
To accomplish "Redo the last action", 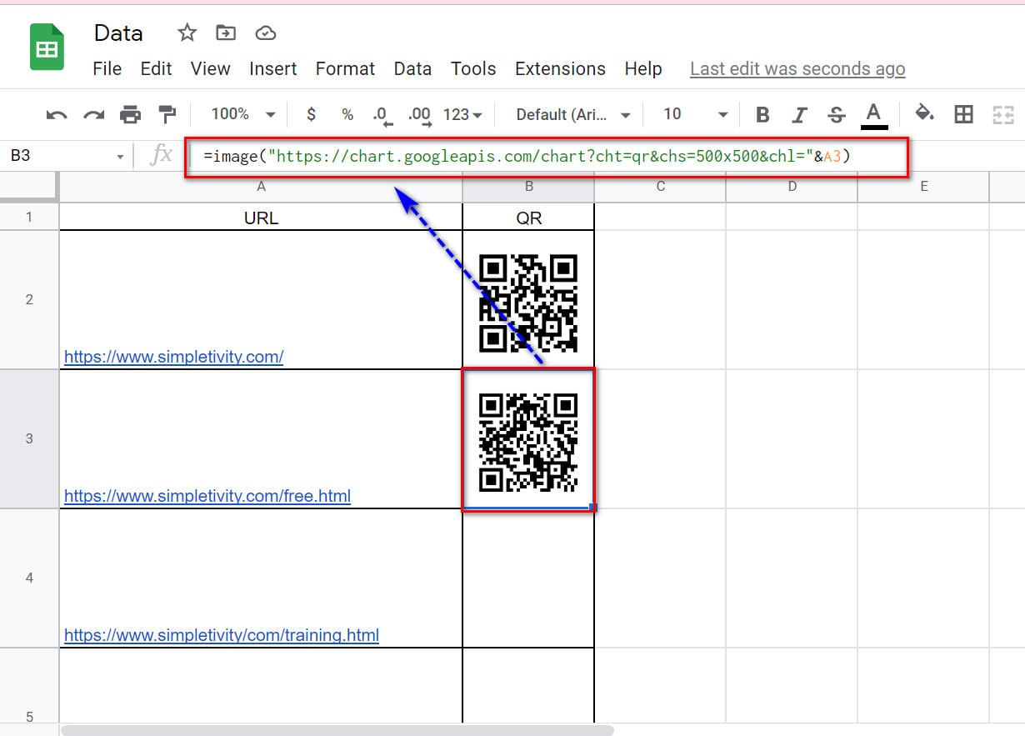I will point(93,115).
